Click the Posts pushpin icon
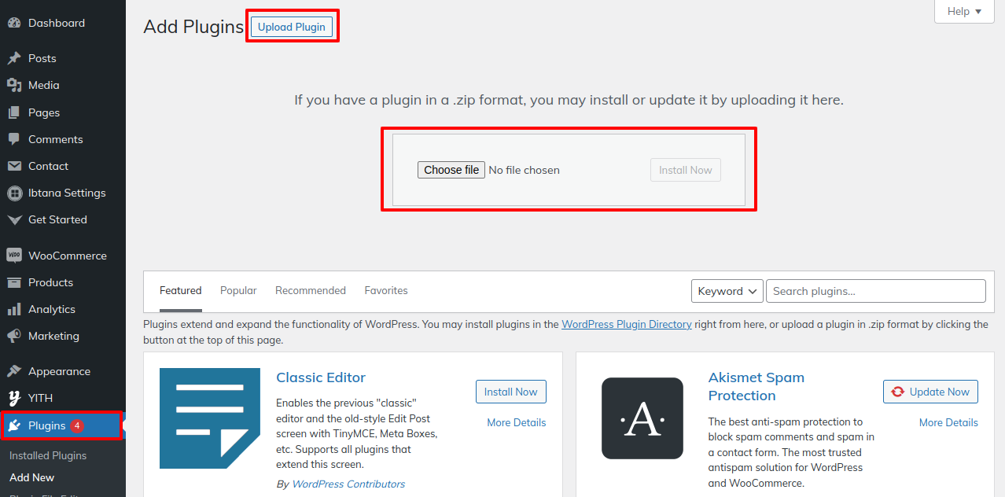The height and width of the screenshot is (497, 1005). click(x=14, y=58)
